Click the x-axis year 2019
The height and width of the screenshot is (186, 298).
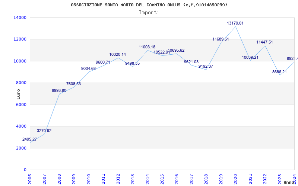point(221,179)
